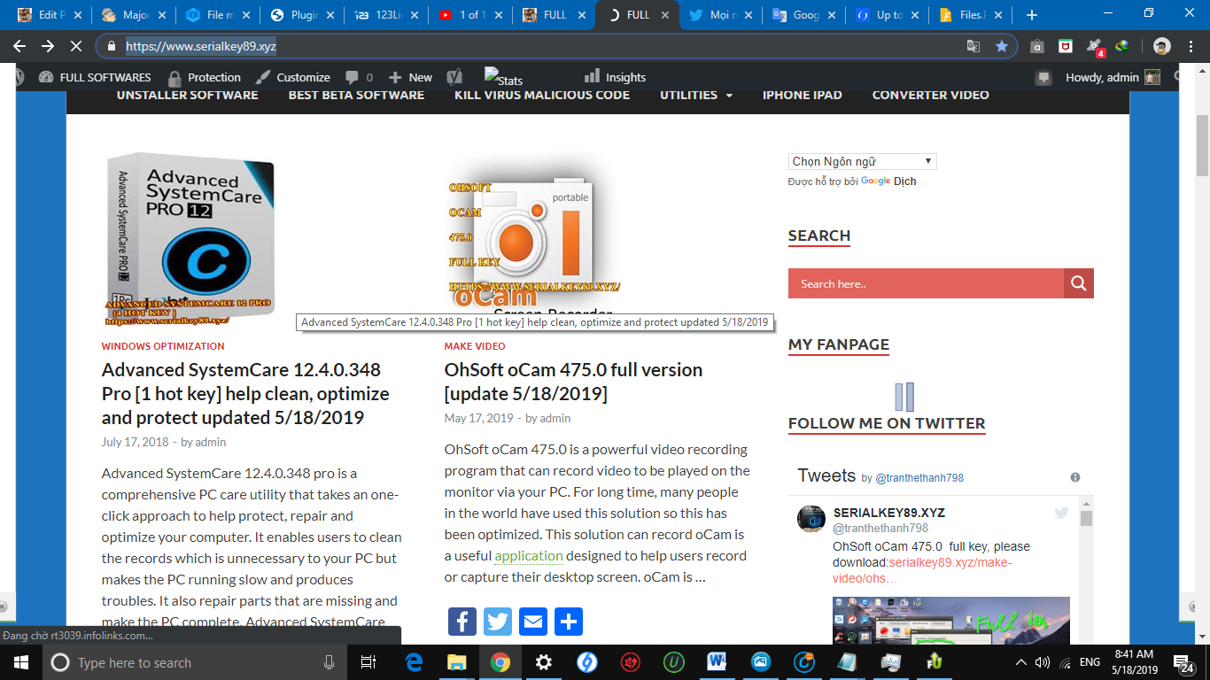Open Insights in WordPress admin bar
Viewport: 1210px width, 680px height.
(x=616, y=77)
